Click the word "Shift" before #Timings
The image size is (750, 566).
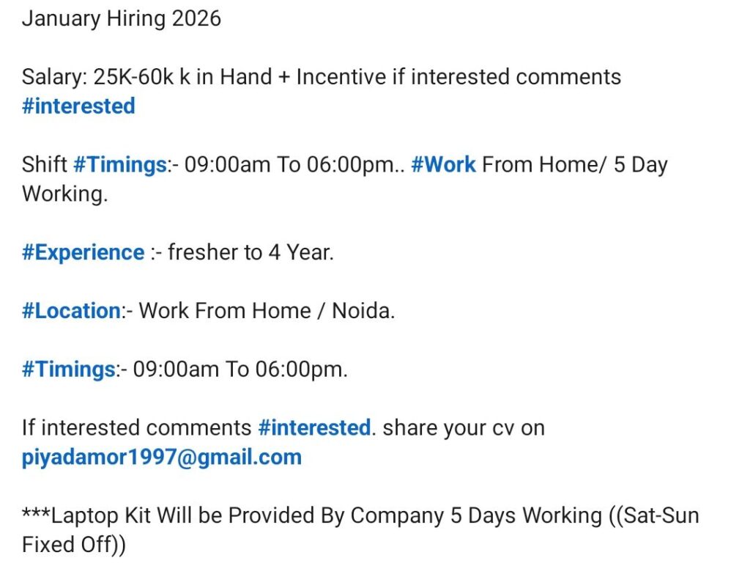[45, 164]
